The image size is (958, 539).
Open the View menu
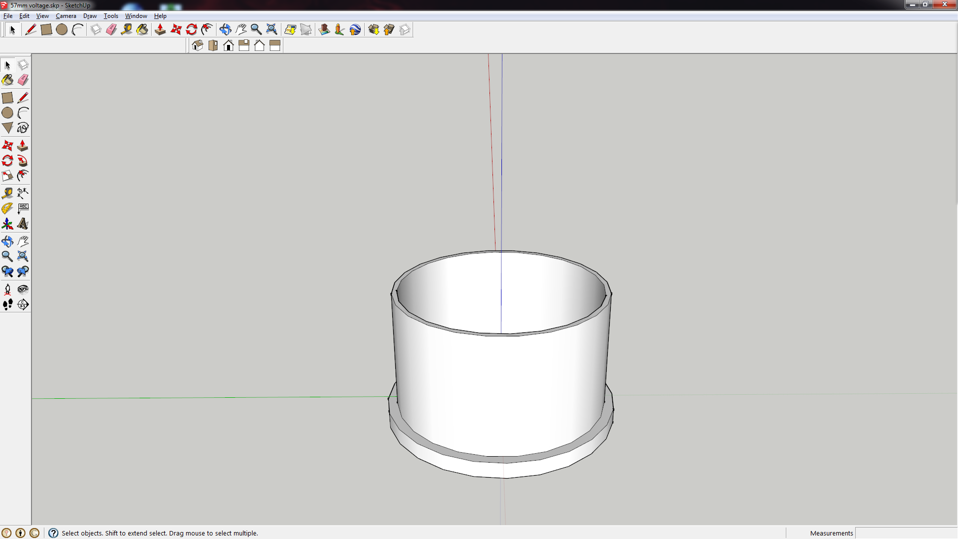coord(42,16)
